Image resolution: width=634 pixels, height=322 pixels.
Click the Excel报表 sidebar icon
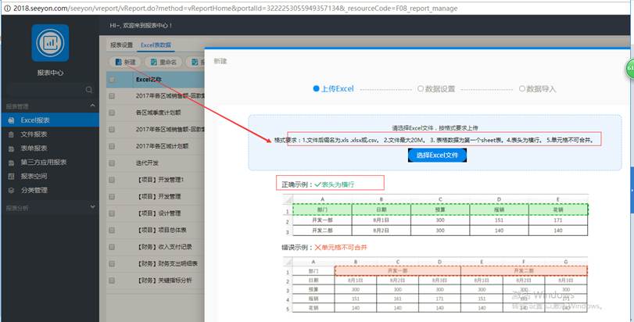pyautogui.click(x=11, y=120)
